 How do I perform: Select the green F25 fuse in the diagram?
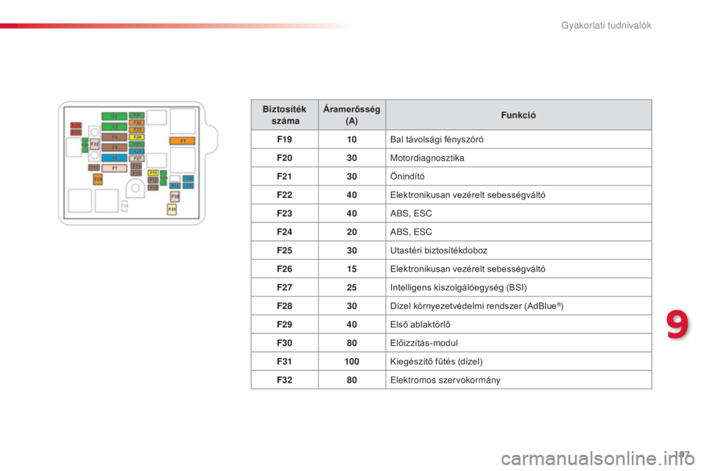coord(137,144)
